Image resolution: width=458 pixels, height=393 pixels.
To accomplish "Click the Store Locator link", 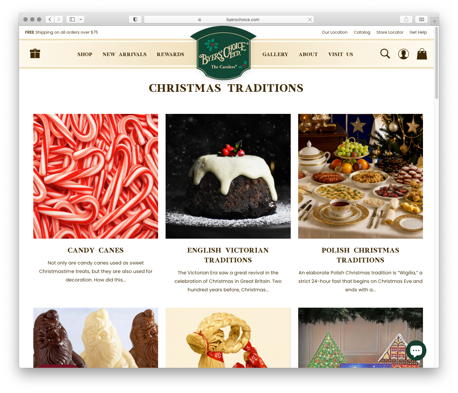I will [390, 32].
